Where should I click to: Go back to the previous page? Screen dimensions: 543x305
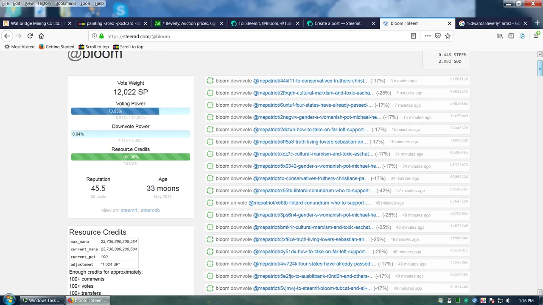coord(7,36)
